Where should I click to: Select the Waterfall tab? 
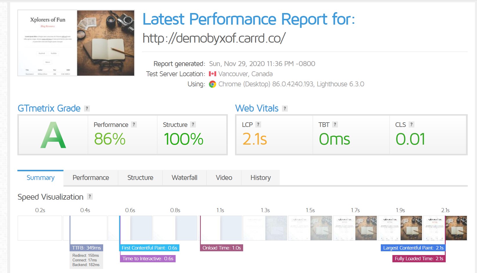tap(184, 178)
